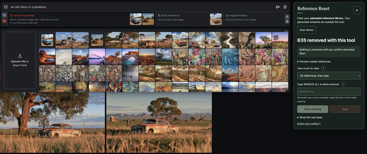Select the Style reference car thumbnail
Viewport: 367px width, 154px height.
[x=216, y=19]
